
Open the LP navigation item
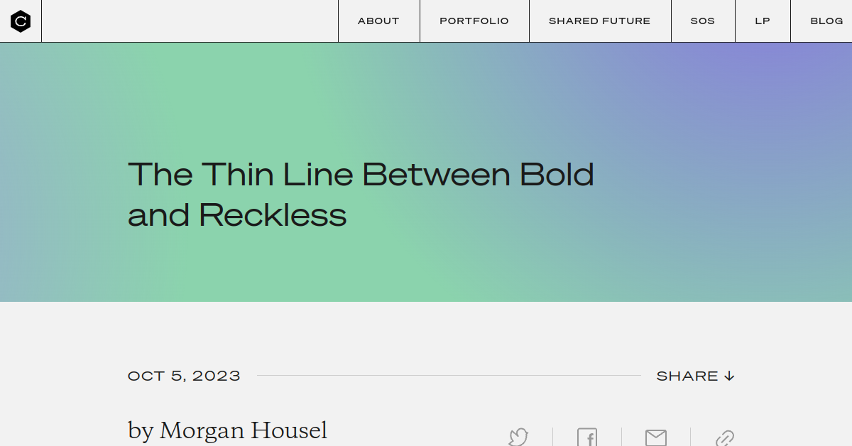763,21
